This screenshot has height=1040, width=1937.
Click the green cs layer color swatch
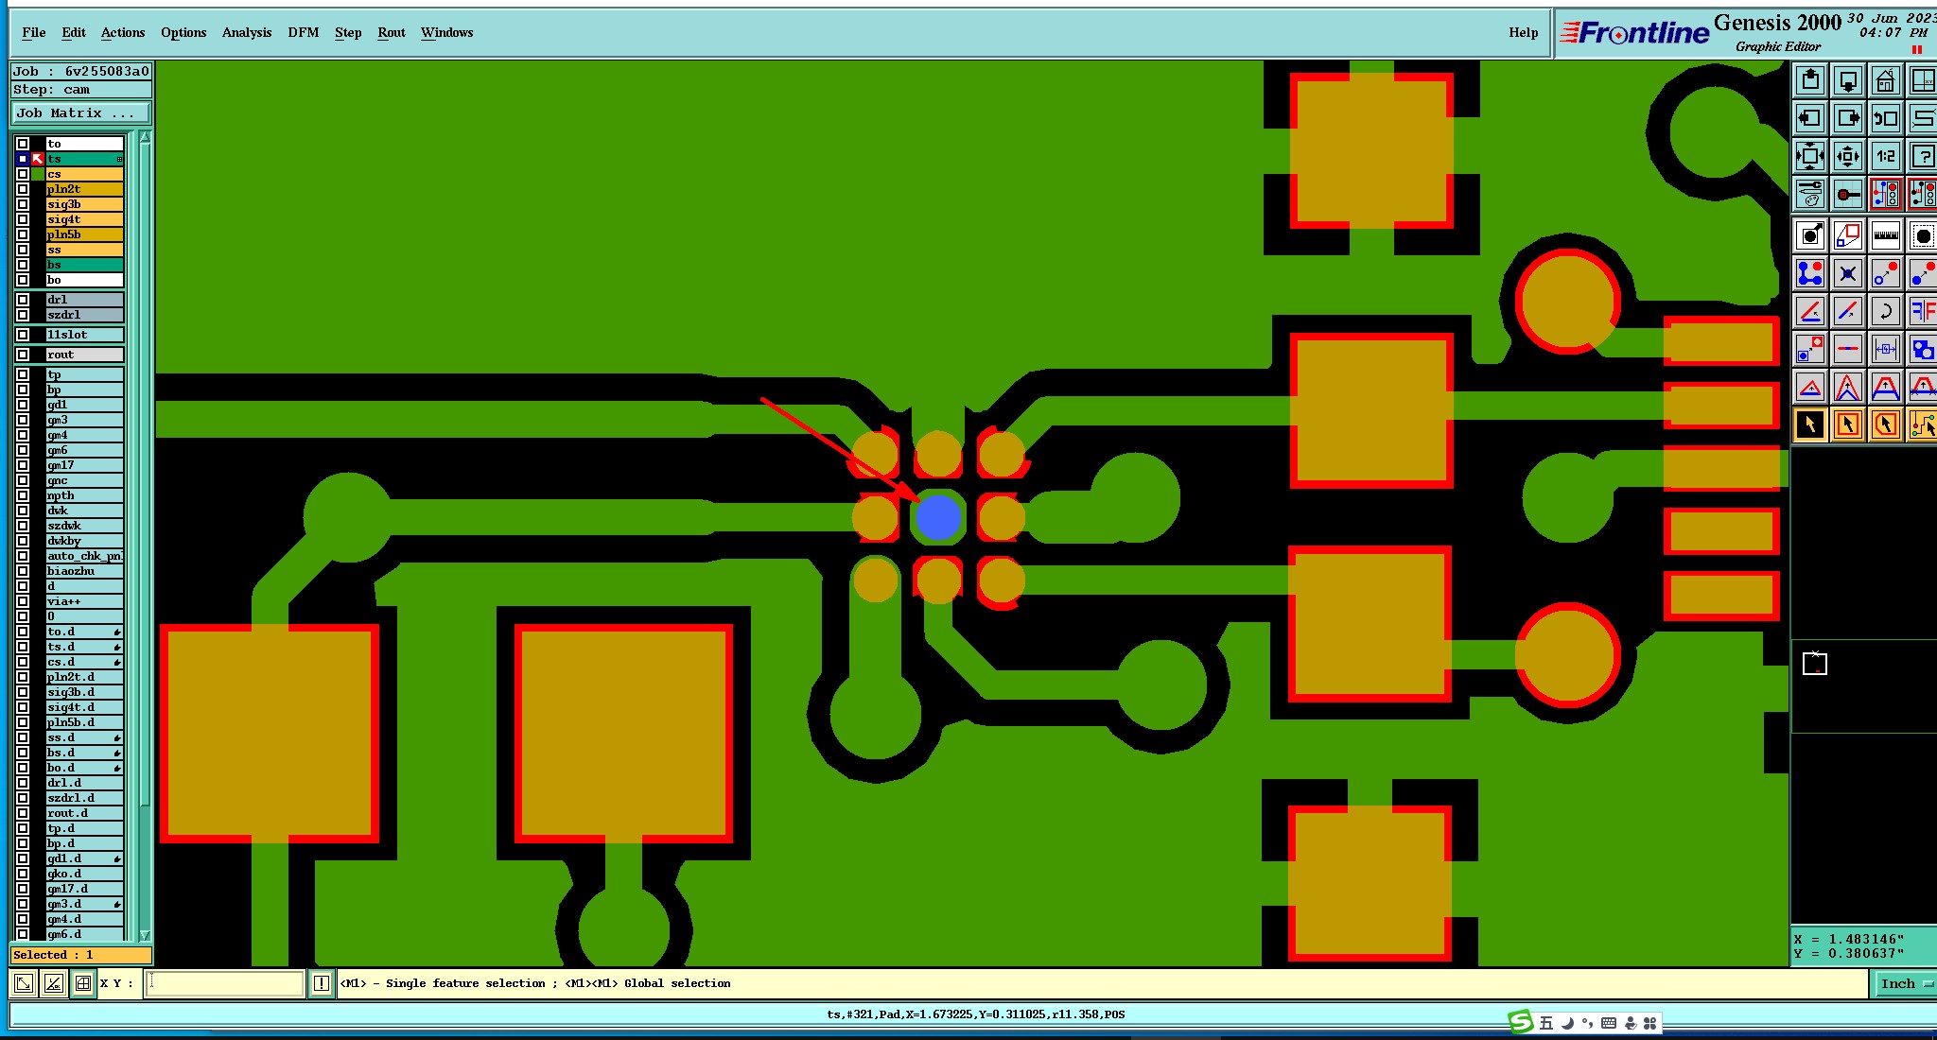pyautogui.click(x=38, y=174)
